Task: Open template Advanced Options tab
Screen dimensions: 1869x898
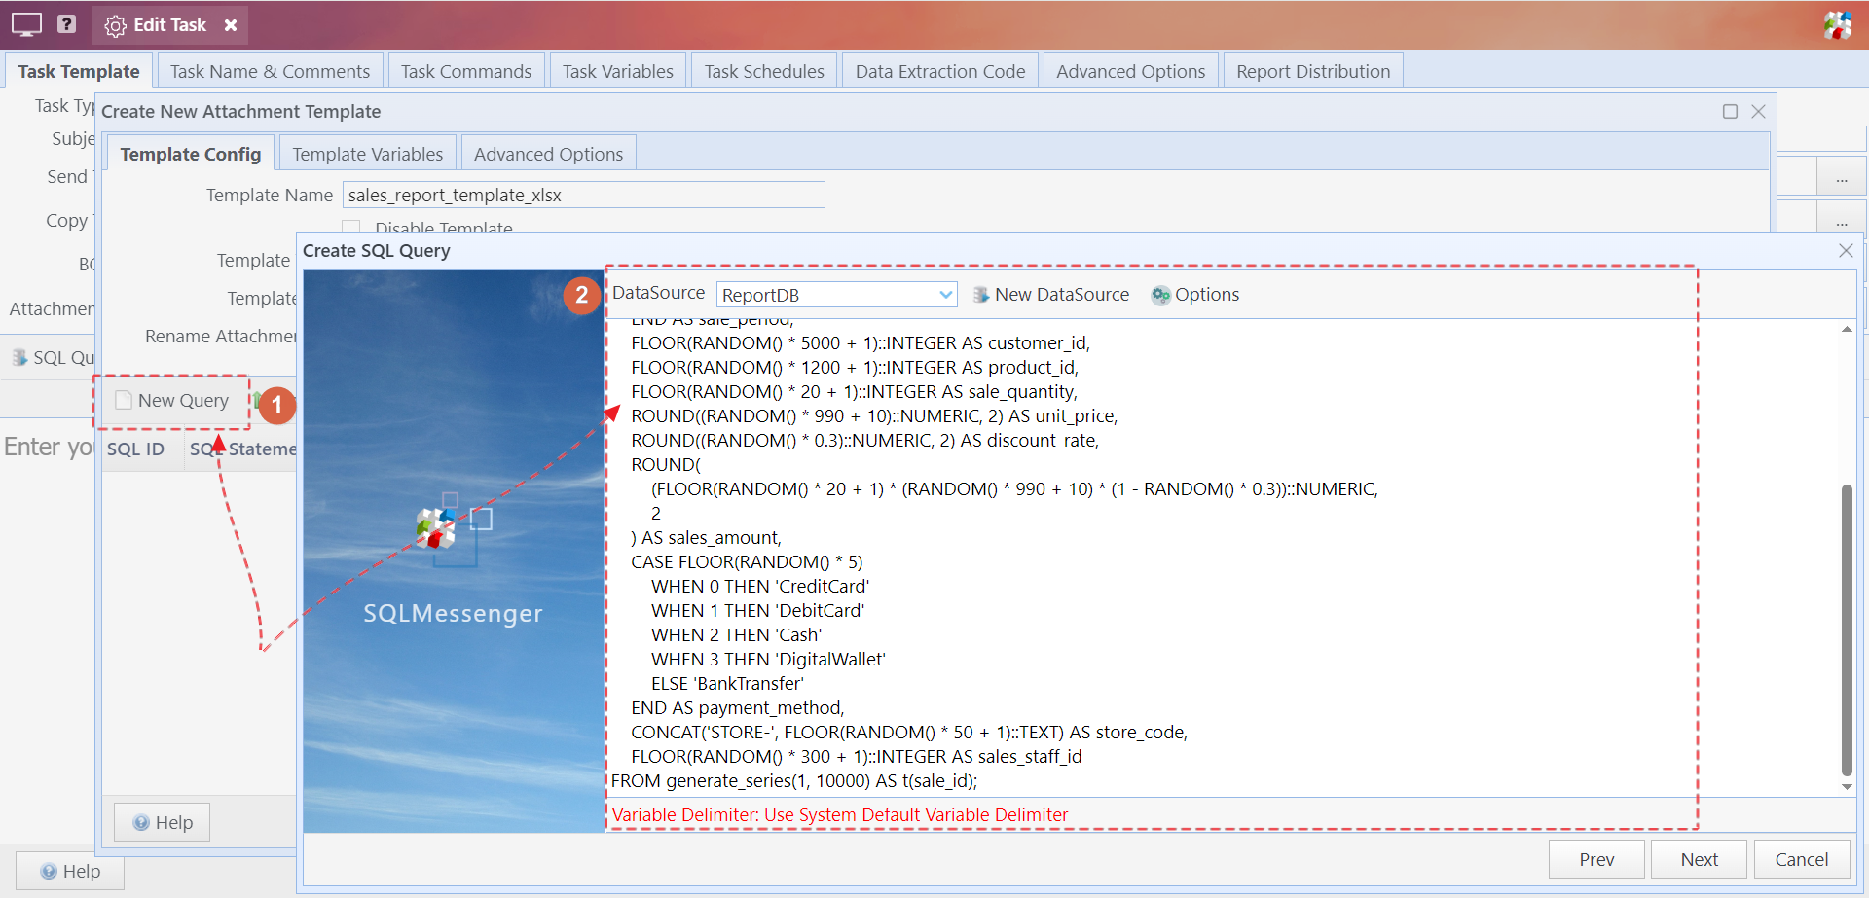Action: [548, 154]
